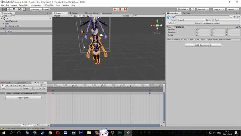Toggle Pivot Center handle position button

tap(35, 9)
